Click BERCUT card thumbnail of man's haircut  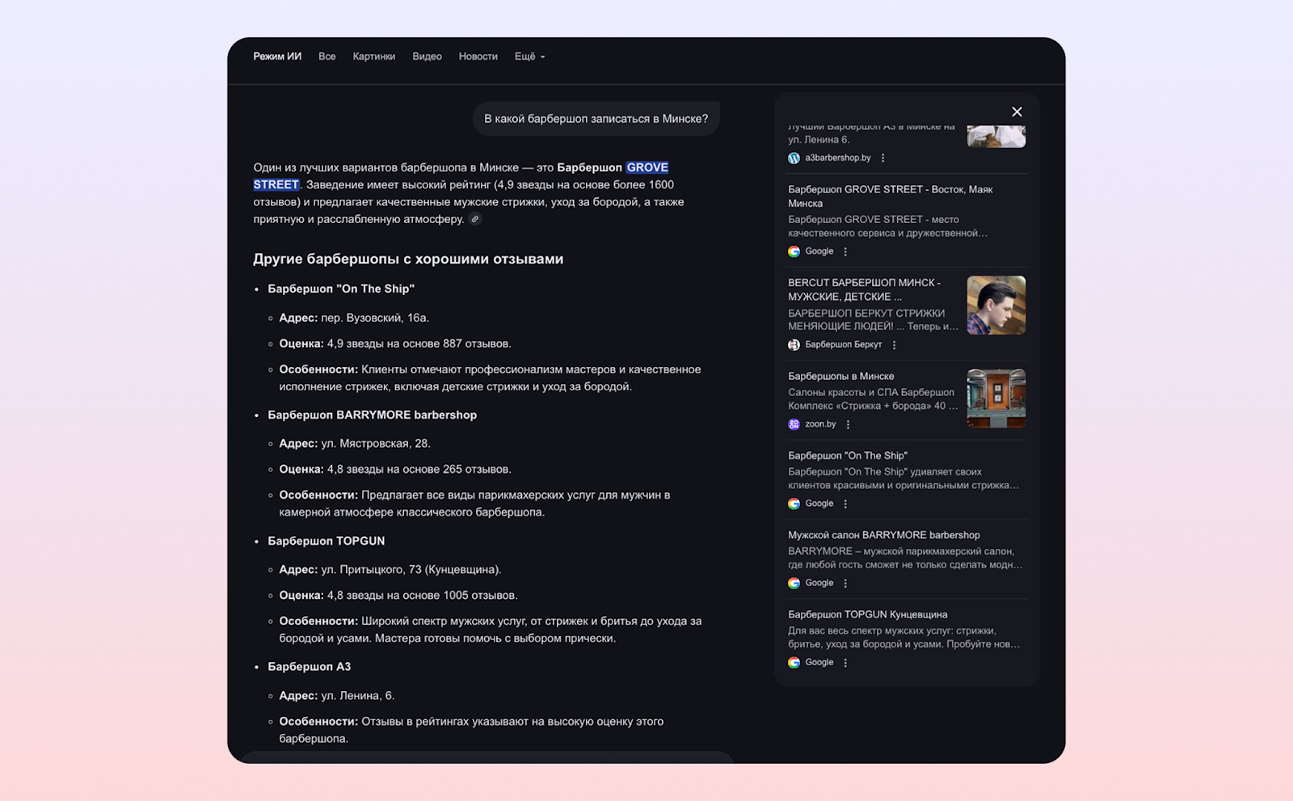tap(996, 306)
